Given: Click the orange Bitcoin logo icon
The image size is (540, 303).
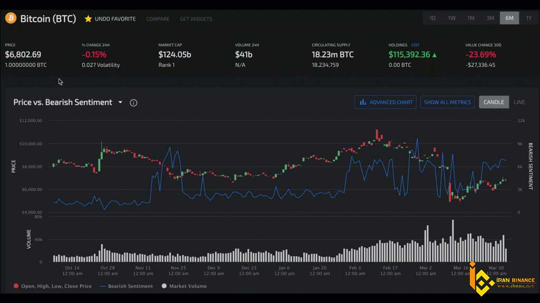Looking at the screenshot, I should tap(11, 18).
